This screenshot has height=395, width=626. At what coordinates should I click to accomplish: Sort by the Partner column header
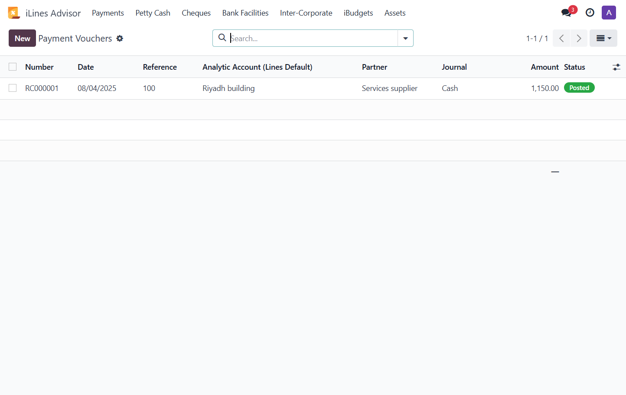[375, 67]
